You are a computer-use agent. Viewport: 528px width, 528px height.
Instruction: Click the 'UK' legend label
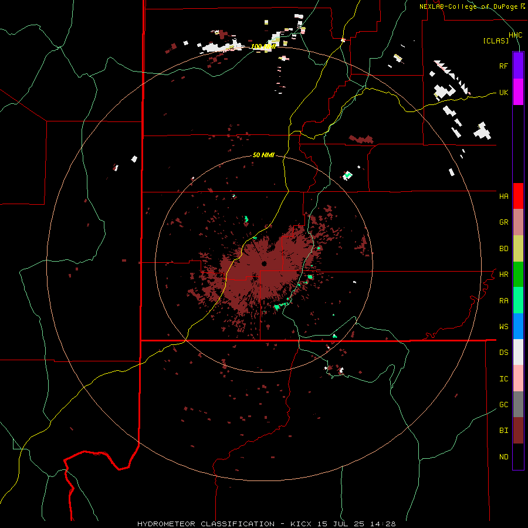pos(503,92)
